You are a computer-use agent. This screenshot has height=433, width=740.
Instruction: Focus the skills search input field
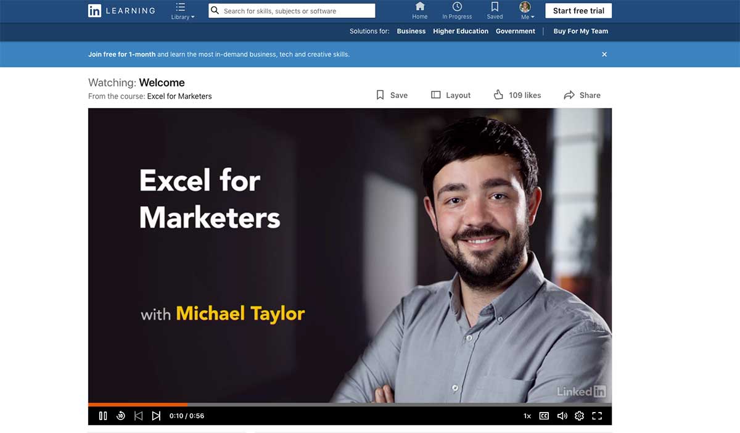[292, 10]
